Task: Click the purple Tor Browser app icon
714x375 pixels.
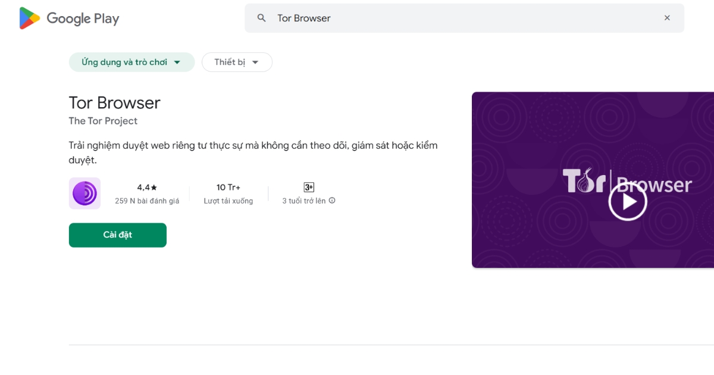Action: coord(84,193)
